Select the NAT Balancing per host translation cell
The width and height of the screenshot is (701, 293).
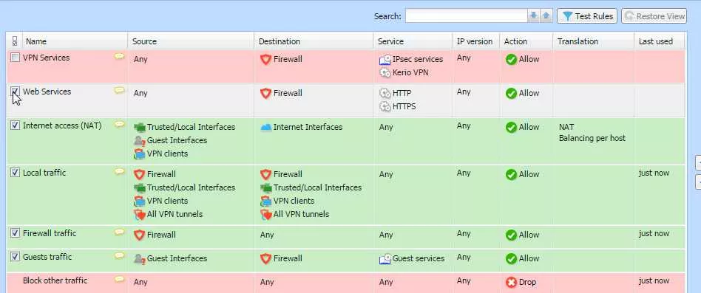point(592,132)
